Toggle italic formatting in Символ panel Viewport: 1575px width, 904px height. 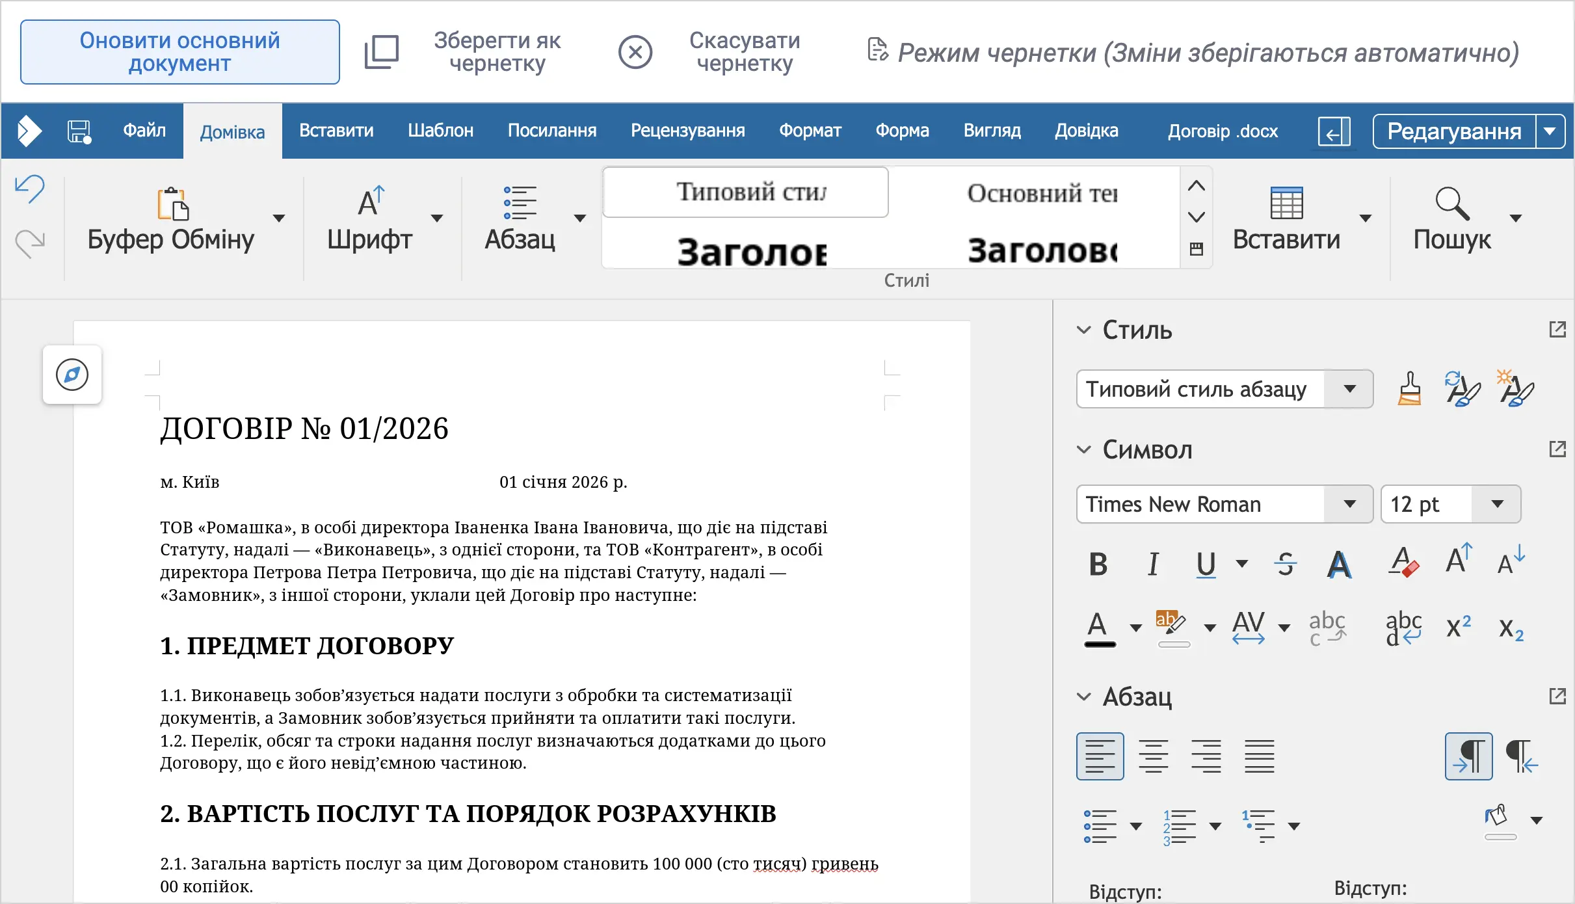click(1153, 564)
